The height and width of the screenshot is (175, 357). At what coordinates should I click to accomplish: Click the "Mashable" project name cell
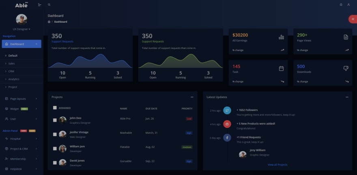[x=126, y=133]
